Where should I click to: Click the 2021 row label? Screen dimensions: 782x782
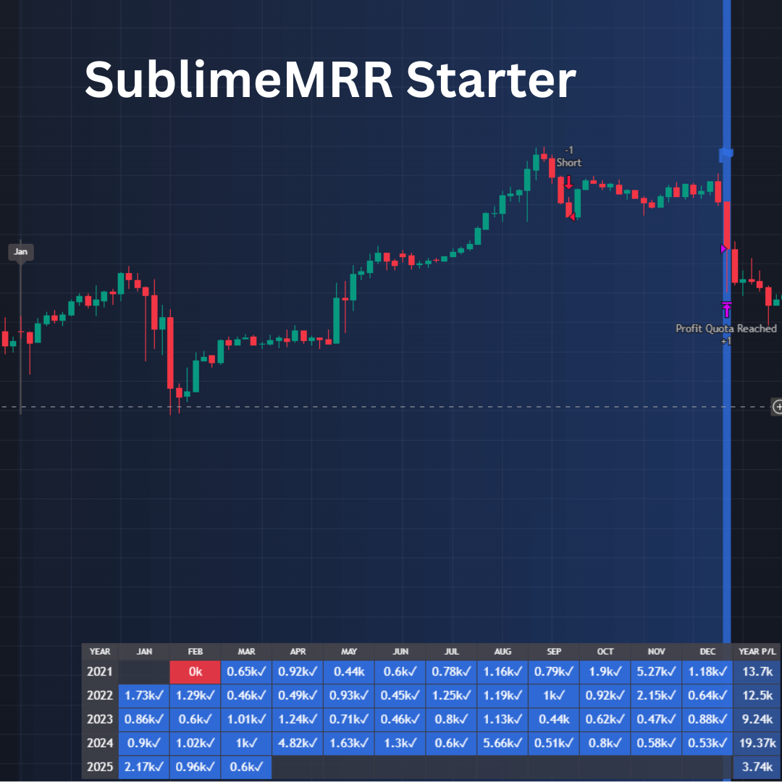100,672
